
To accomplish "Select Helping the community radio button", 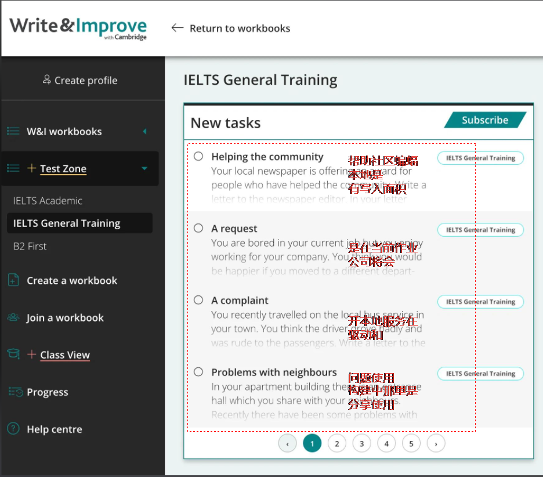I will click(x=198, y=156).
